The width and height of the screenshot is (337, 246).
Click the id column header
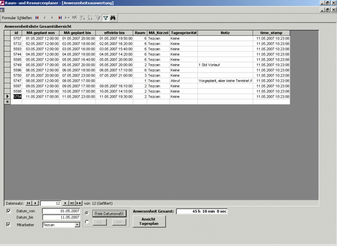tap(16, 33)
